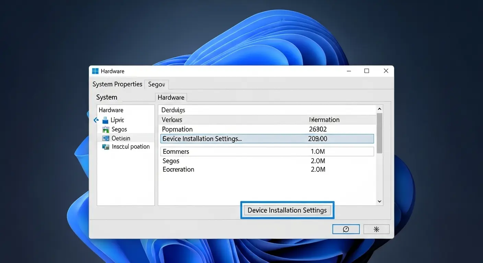Select the Eommers list row

pyautogui.click(x=267, y=151)
